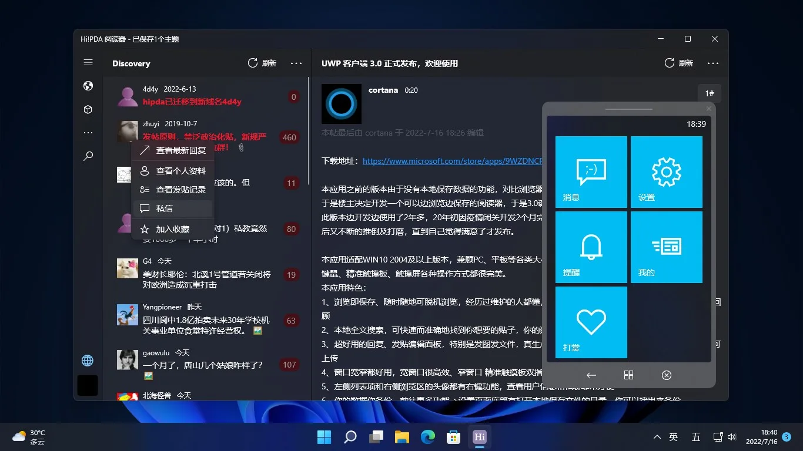Open notification badge showing 3
This screenshot has height=451, width=803.
pyautogui.click(x=787, y=437)
